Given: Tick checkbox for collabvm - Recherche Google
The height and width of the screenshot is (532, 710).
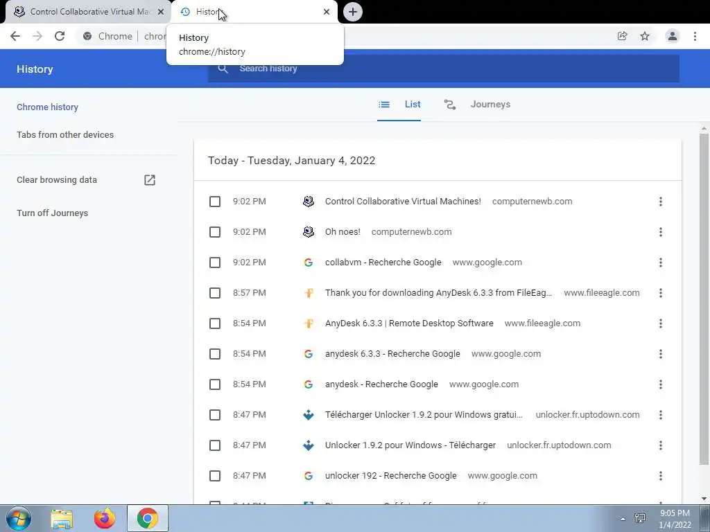Looking at the screenshot, I should (x=215, y=263).
